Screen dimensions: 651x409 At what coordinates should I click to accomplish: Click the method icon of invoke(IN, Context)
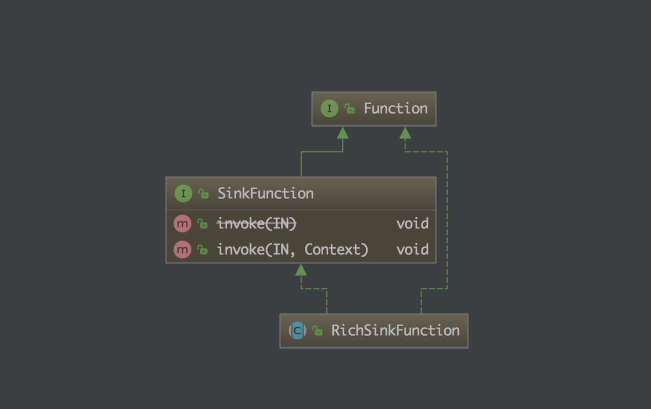click(x=182, y=249)
